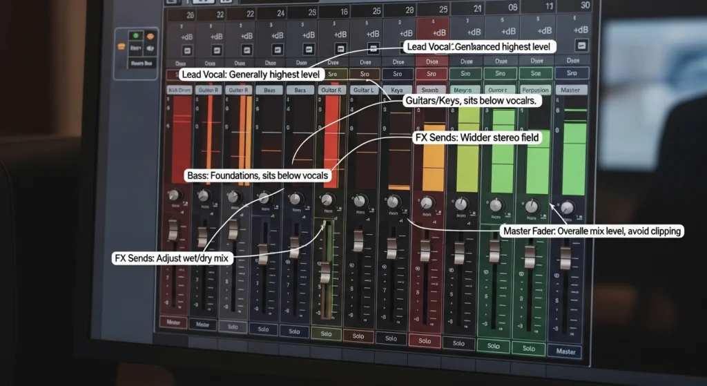The image size is (707, 386).
Task: Click the Keya channel volume fader
Action: click(x=391, y=249)
